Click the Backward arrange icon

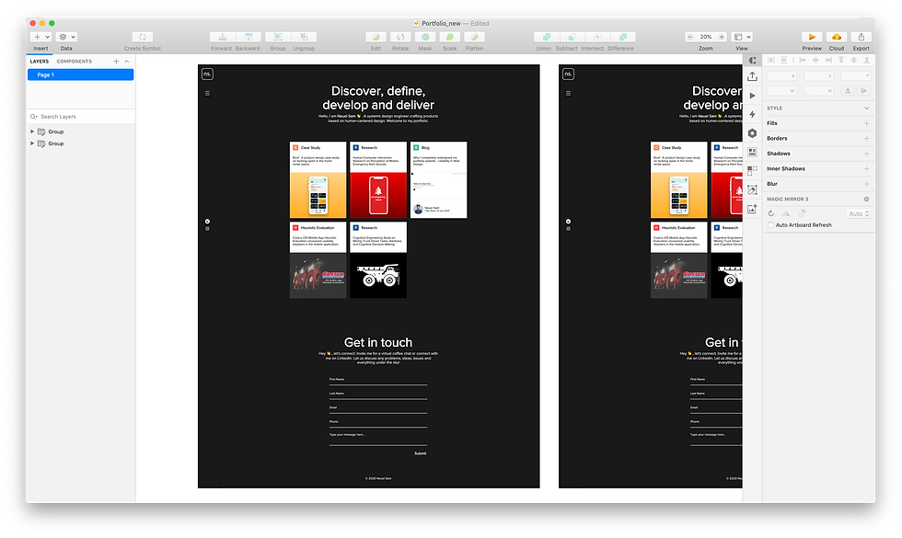pyautogui.click(x=249, y=37)
